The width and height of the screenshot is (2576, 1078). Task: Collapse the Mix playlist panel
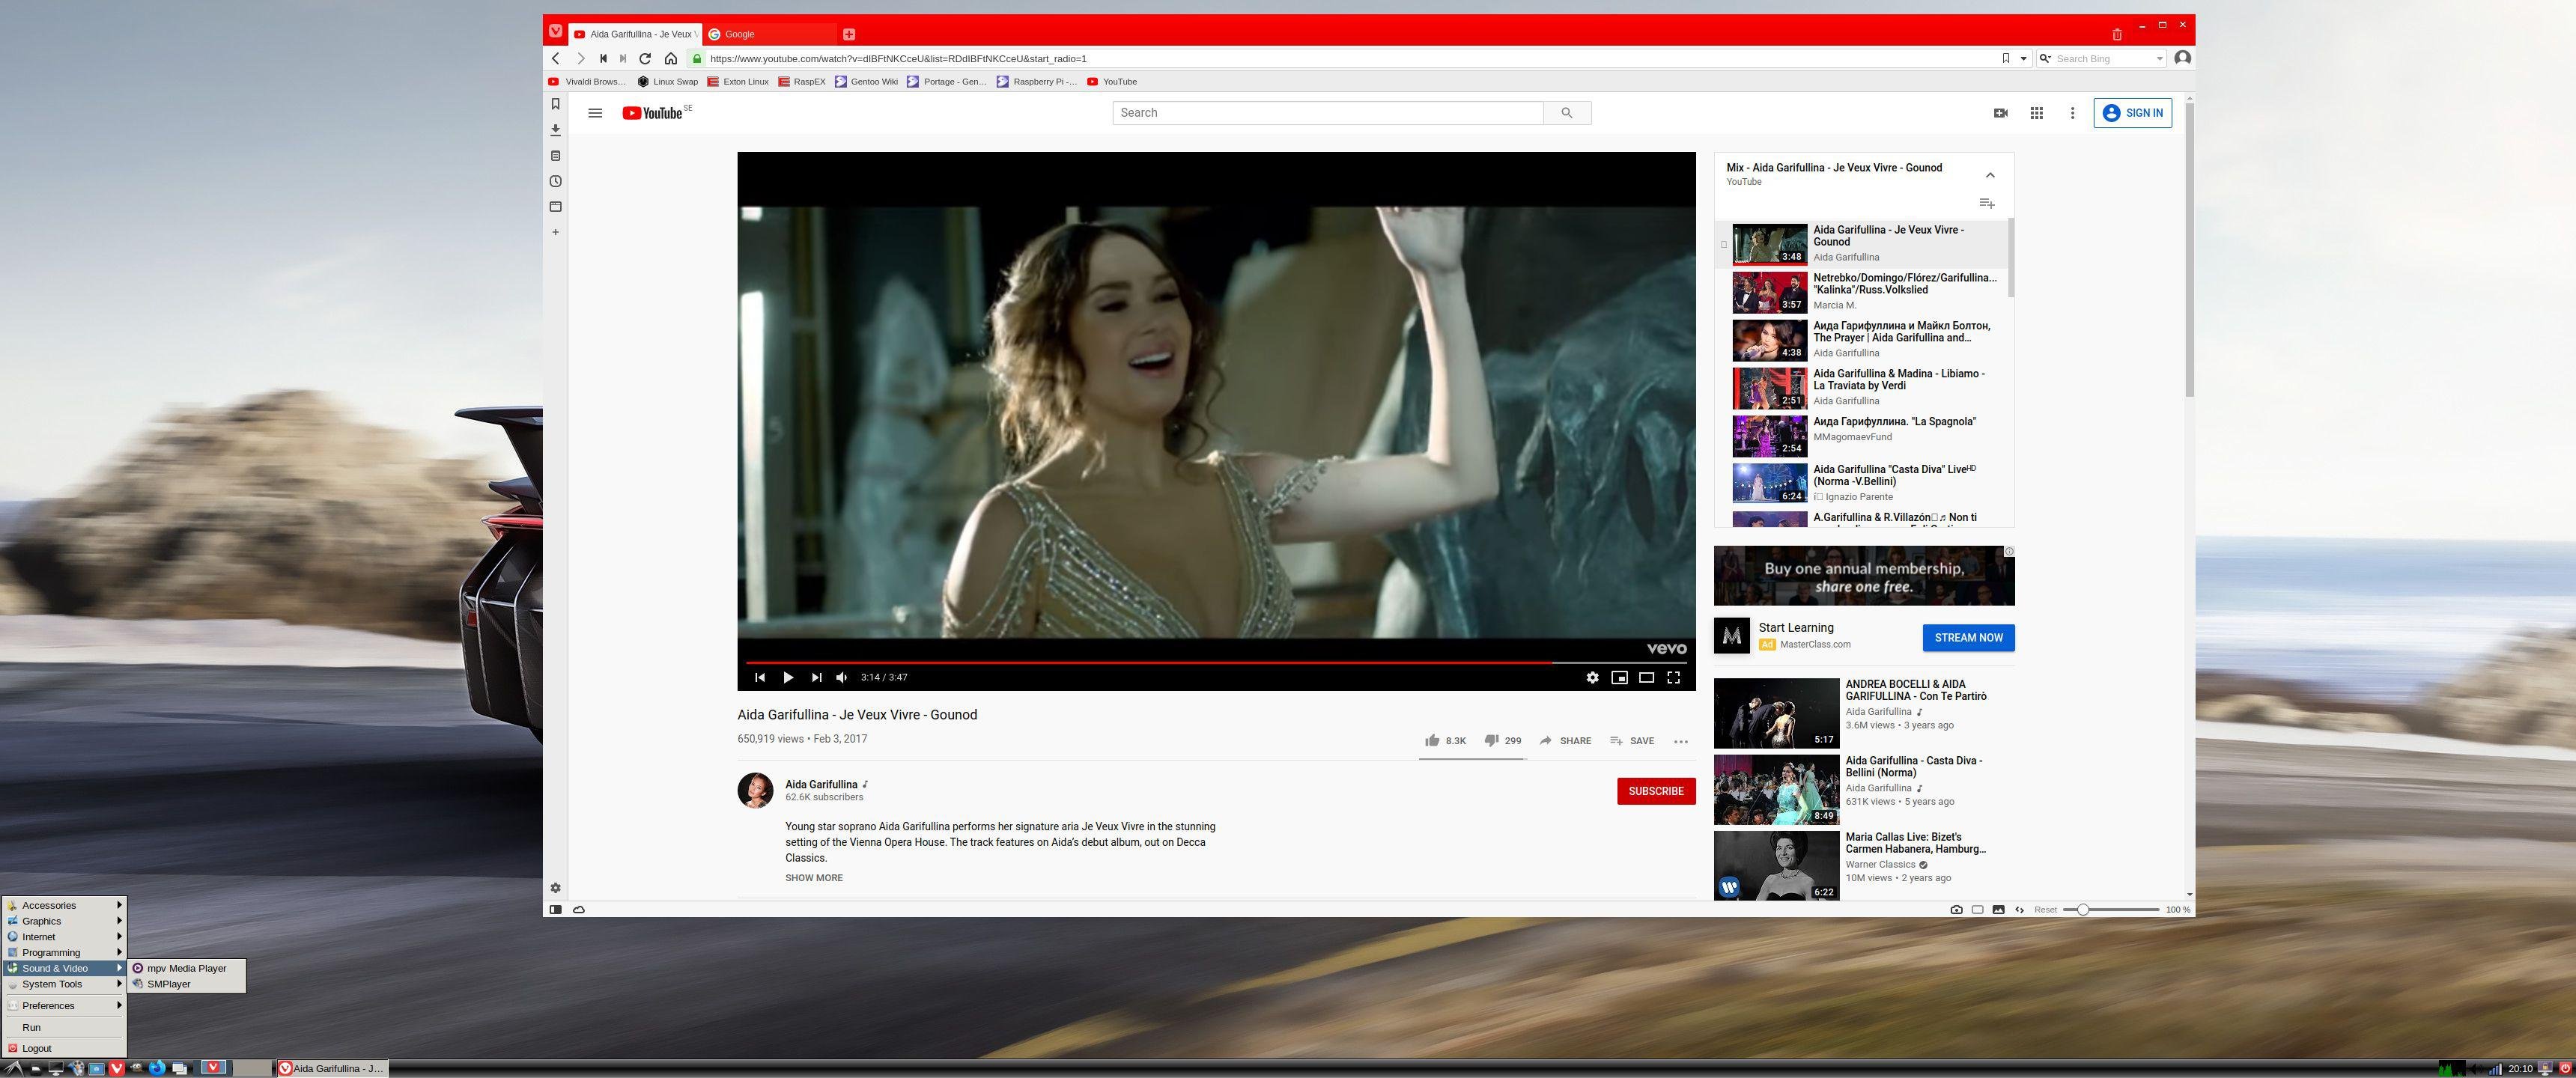tap(1990, 175)
